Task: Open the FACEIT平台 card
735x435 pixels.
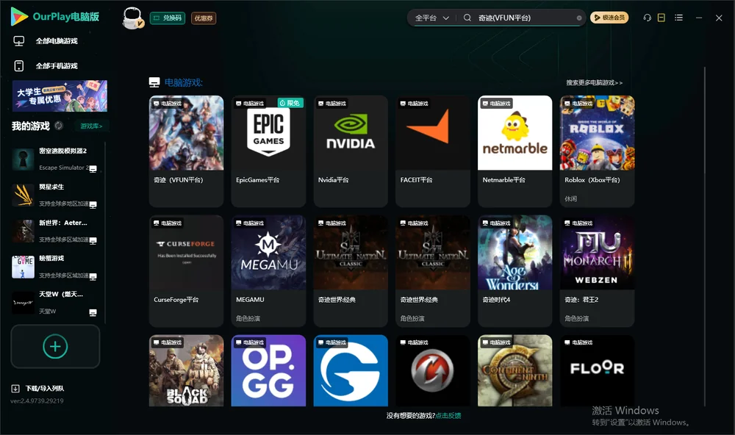Action: click(433, 151)
